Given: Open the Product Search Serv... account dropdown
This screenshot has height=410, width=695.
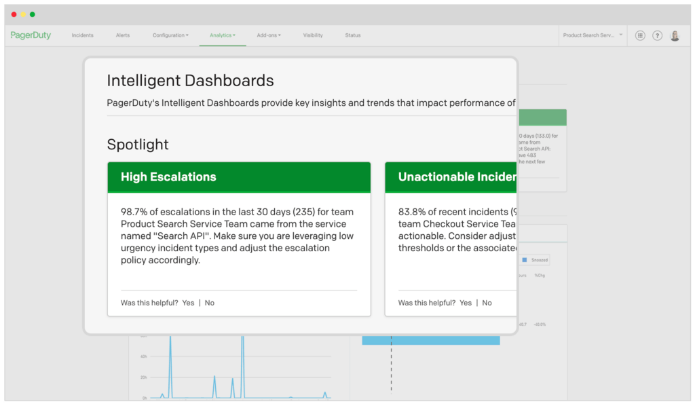Looking at the screenshot, I should pos(593,35).
